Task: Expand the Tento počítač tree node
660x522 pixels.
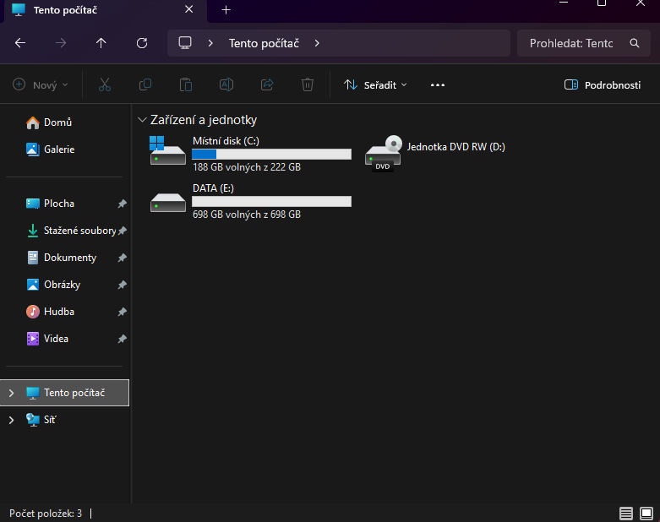Action: tap(12, 393)
